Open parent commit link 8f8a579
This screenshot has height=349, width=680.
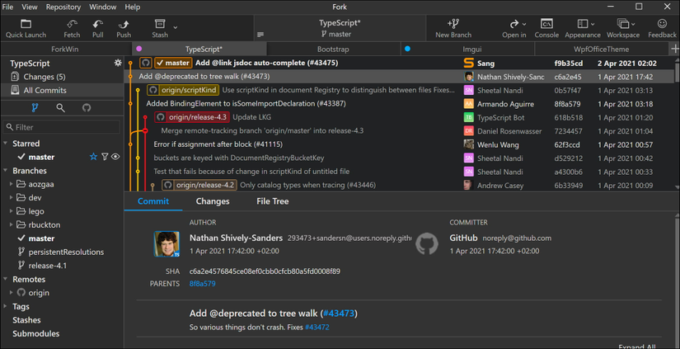pos(202,283)
